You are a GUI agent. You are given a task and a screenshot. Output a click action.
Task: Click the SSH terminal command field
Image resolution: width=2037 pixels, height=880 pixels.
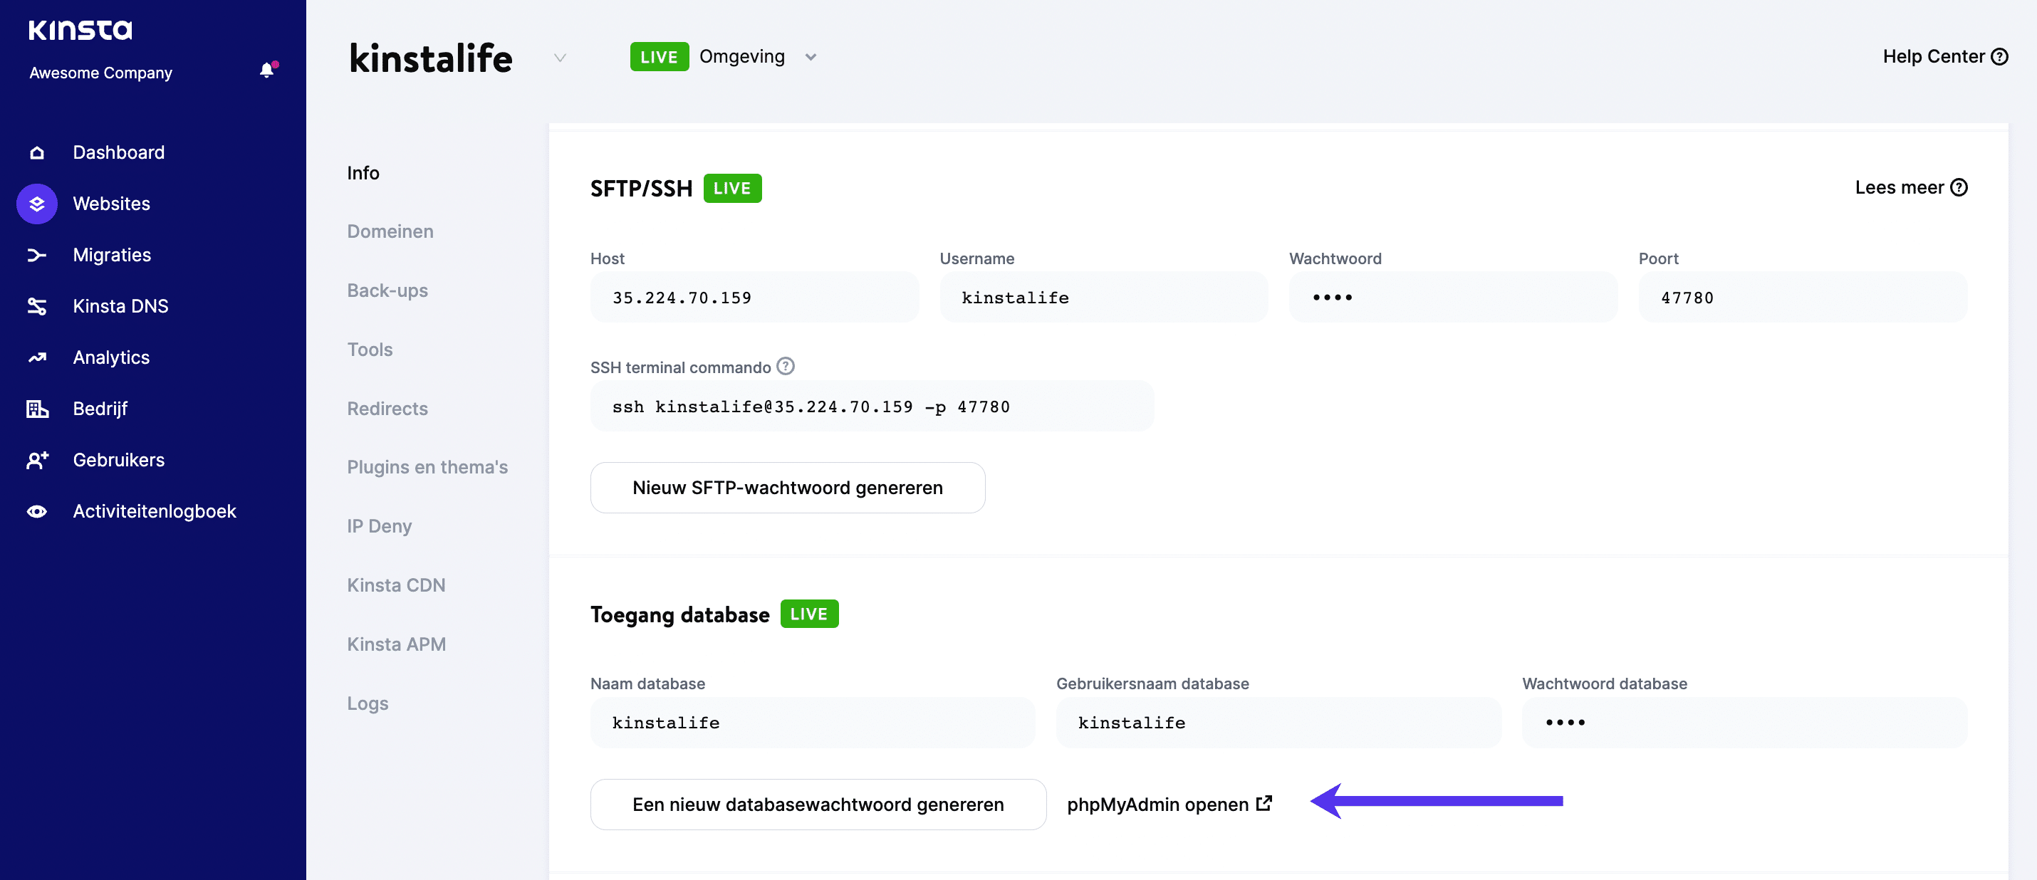(x=872, y=407)
